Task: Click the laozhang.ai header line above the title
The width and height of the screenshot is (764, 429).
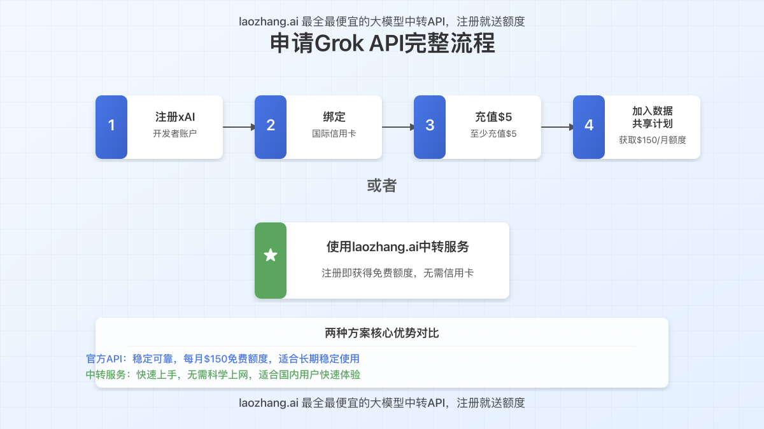Action: (382, 21)
